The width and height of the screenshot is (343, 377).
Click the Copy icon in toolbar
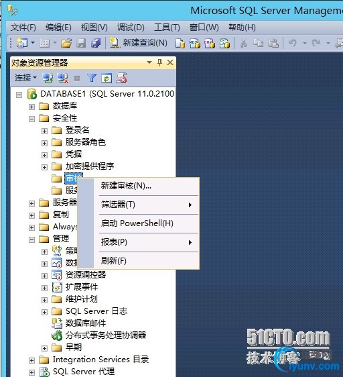click(x=258, y=44)
